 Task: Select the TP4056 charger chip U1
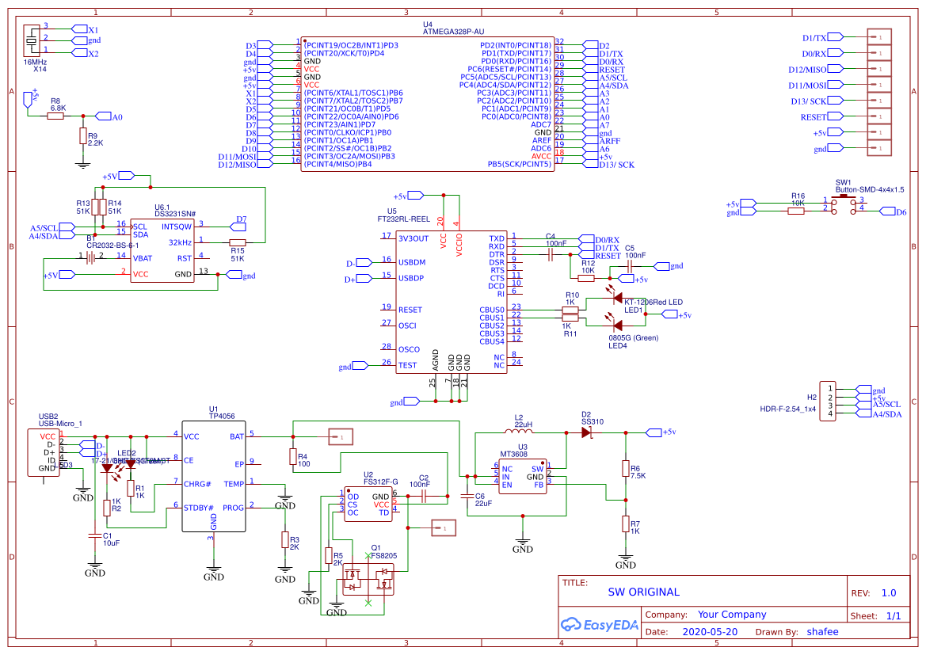214,475
